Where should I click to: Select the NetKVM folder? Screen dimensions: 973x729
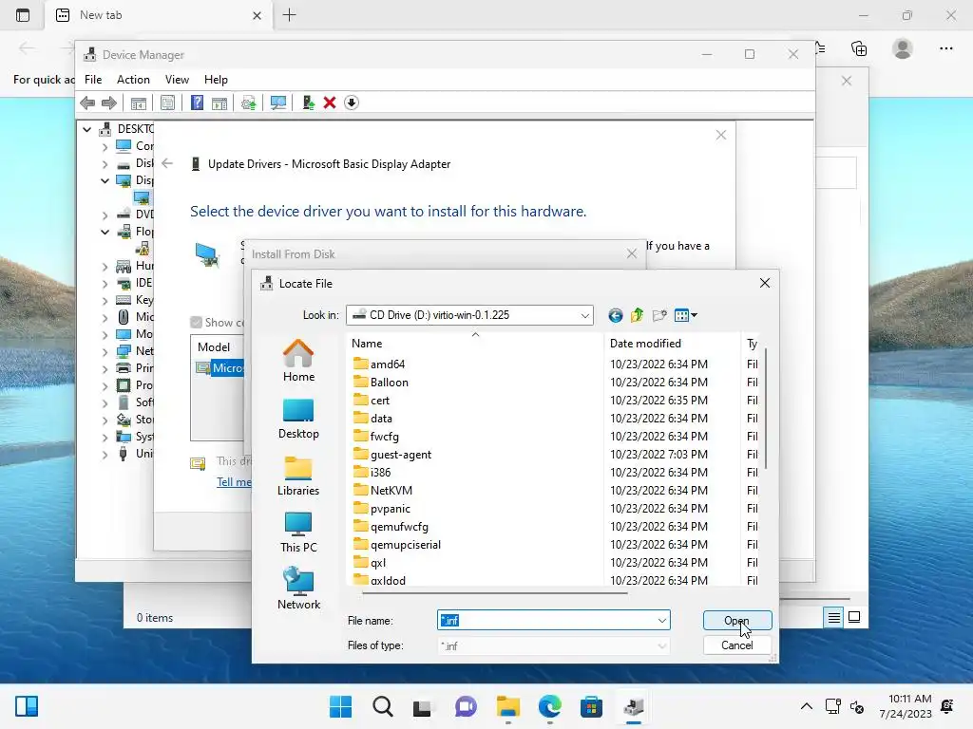click(383, 491)
